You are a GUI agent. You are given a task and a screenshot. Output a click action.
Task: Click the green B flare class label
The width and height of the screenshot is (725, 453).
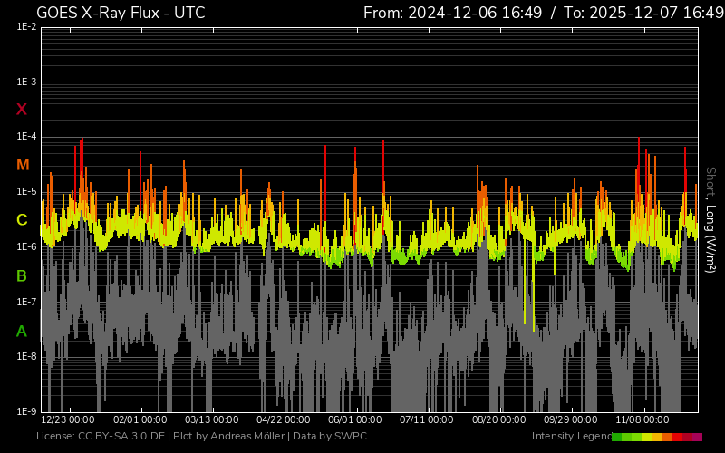[x=22, y=275]
